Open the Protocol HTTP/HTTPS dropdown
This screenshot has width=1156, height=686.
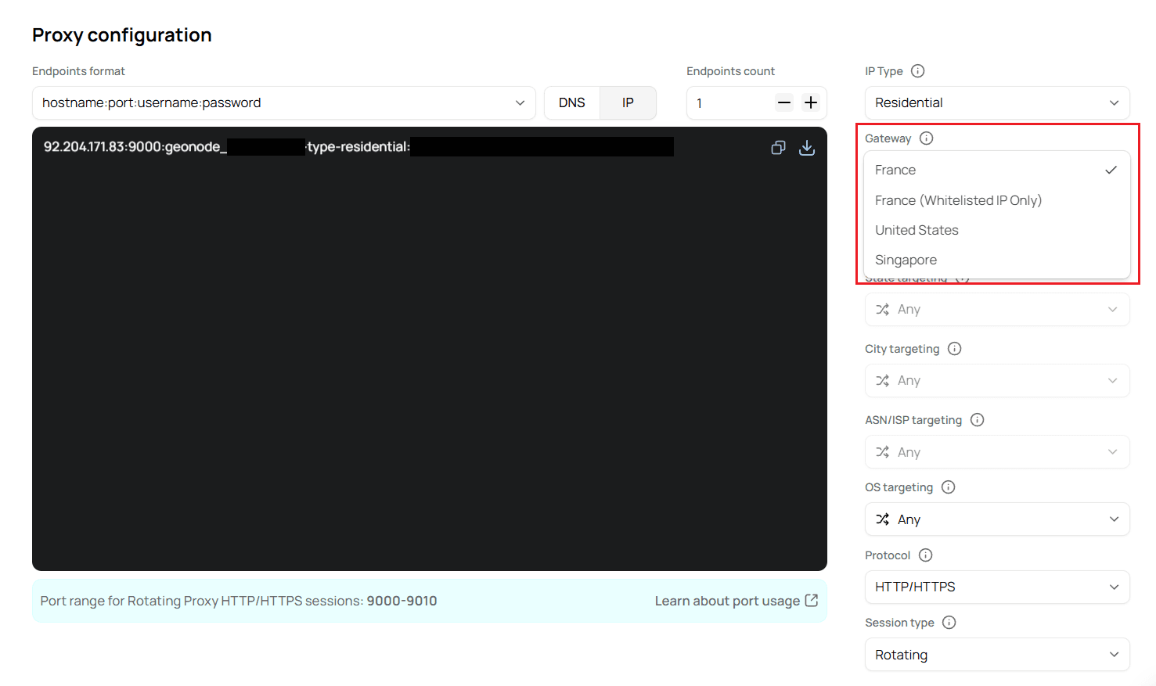coord(997,587)
